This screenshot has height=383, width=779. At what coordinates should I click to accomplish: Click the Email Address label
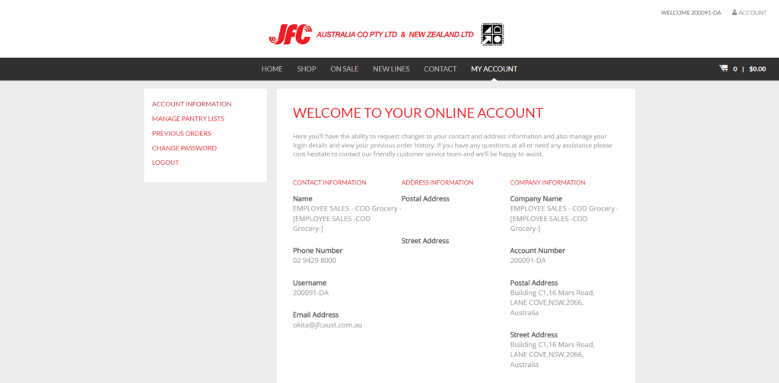tap(316, 315)
